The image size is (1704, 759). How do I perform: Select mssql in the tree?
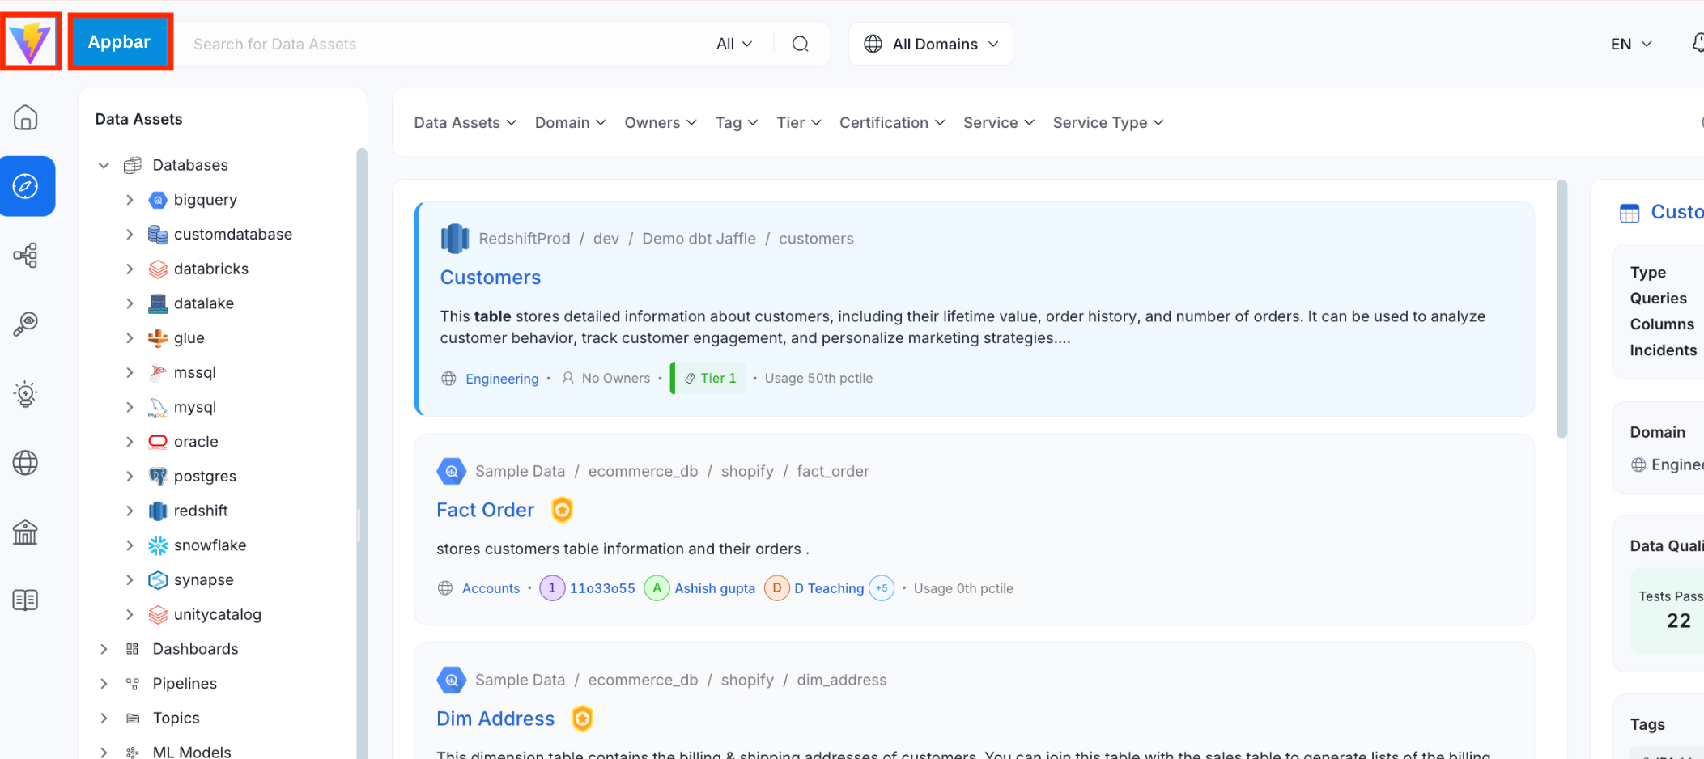point(195,373)
